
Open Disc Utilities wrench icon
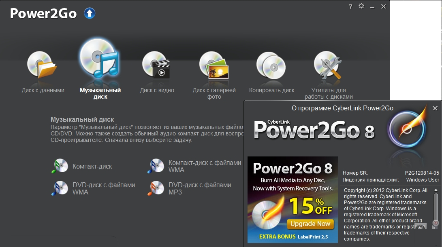(x=328, y=65)
